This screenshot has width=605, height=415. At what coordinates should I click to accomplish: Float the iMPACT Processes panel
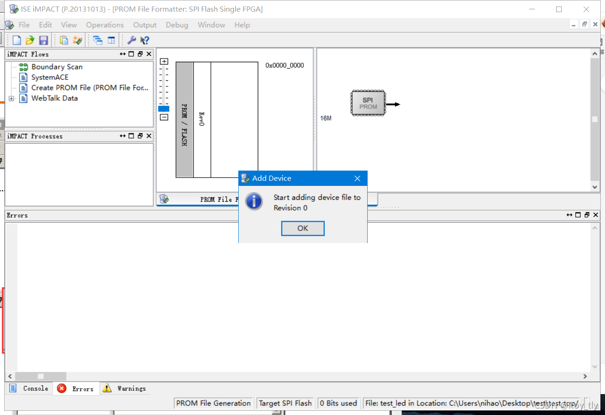click(140, 136)
